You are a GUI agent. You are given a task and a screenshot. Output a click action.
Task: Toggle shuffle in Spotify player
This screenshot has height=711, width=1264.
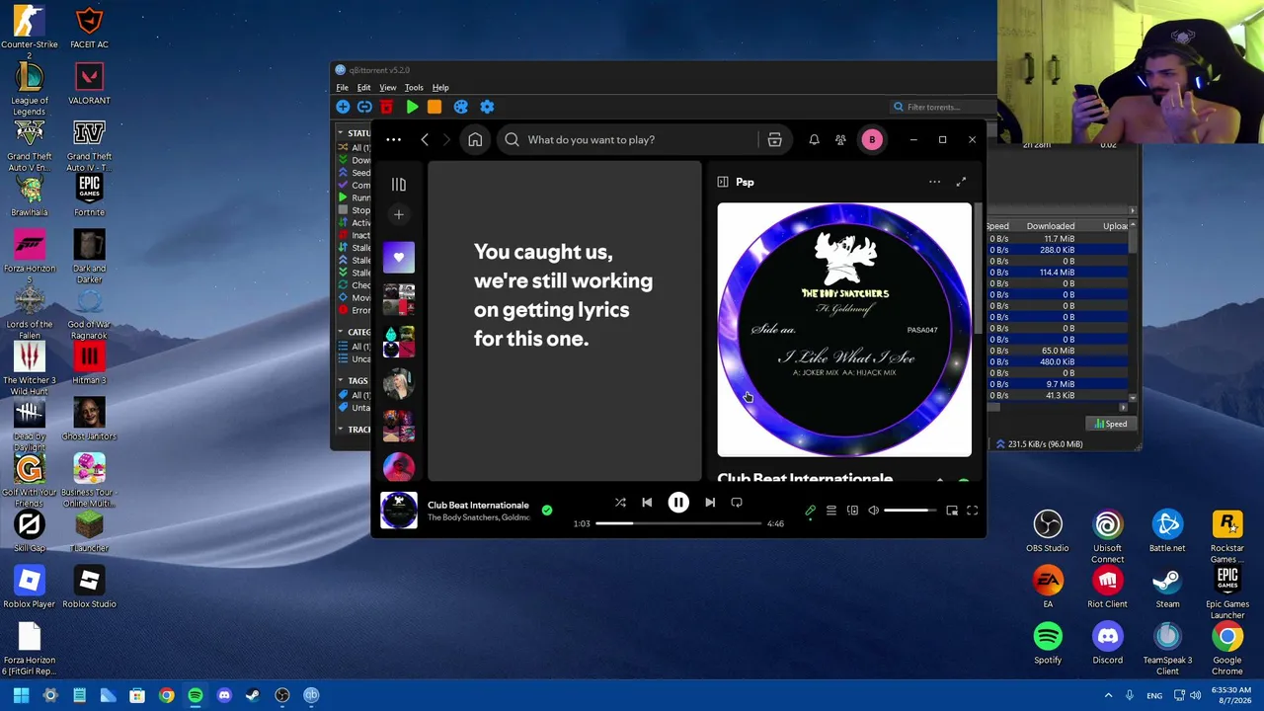click(x=620, y=503)
